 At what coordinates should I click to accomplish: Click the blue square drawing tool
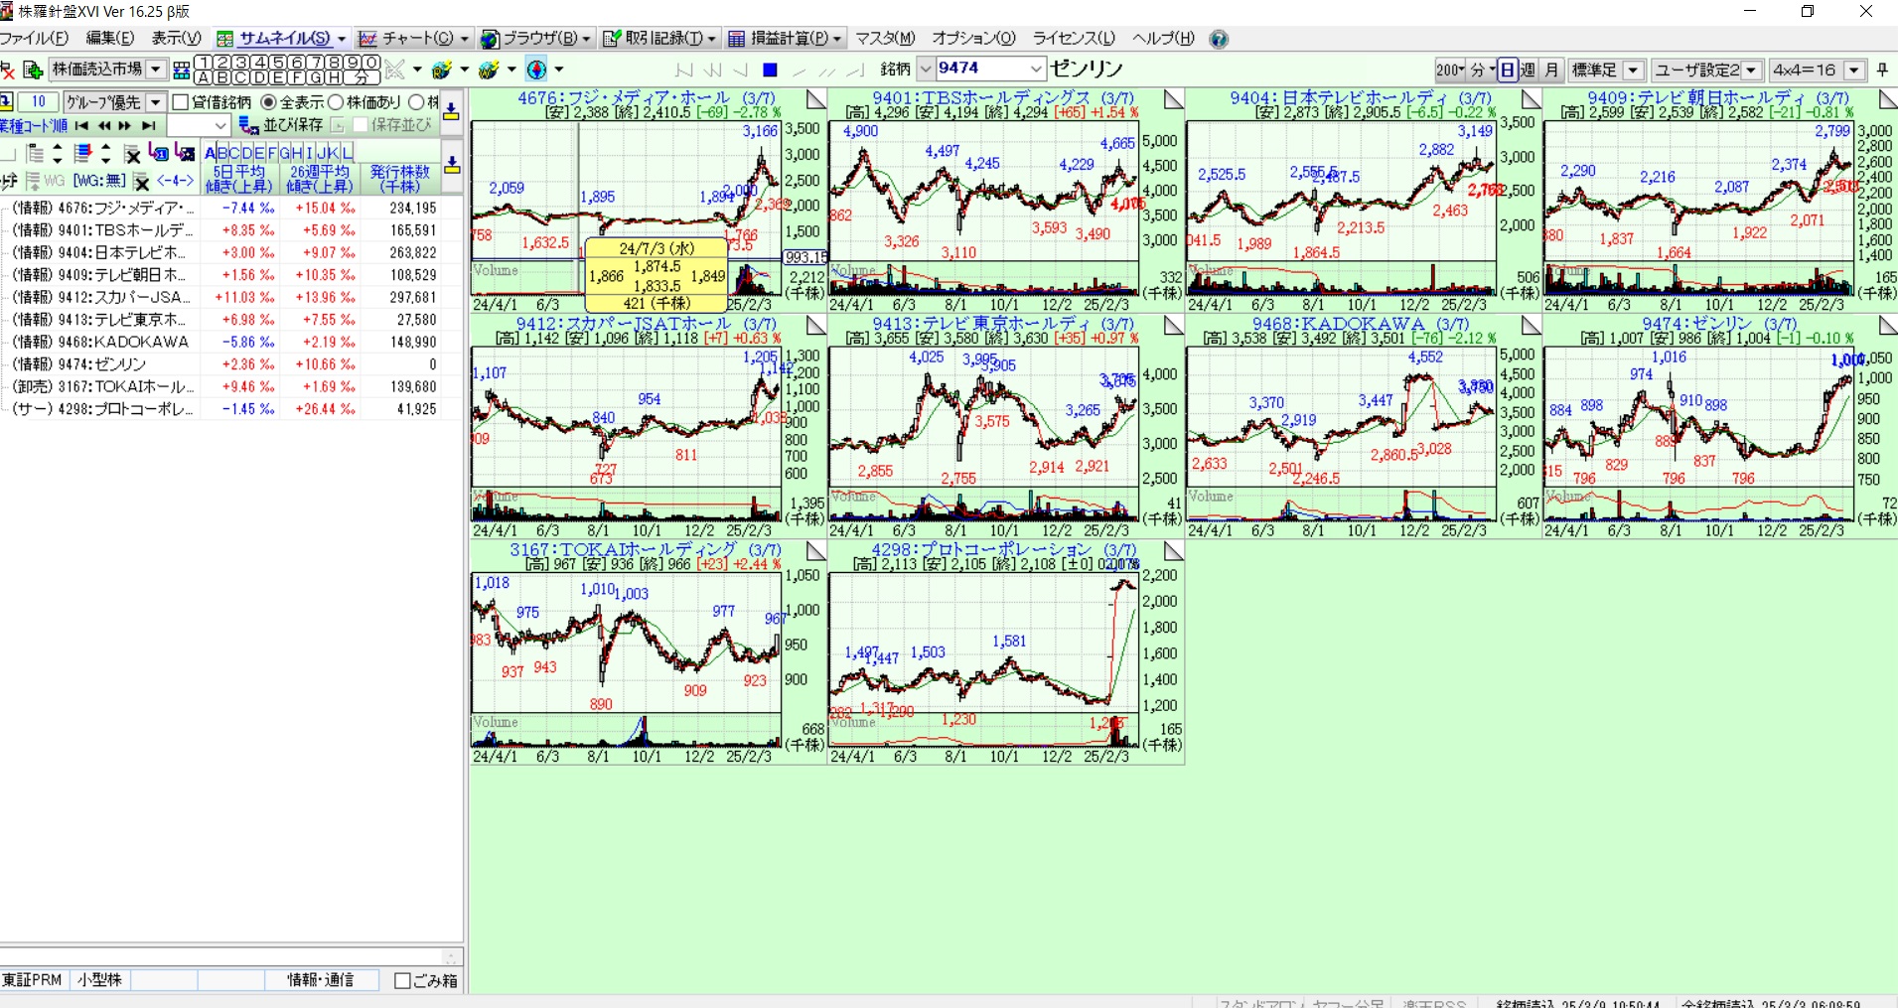click(770, 70)
